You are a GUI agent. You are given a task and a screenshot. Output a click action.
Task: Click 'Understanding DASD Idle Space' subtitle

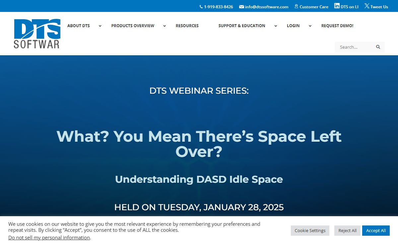click(199, 179)
